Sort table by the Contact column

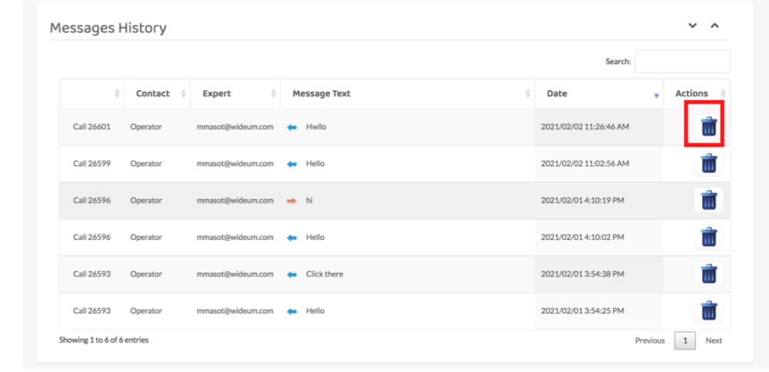[153, 94]
